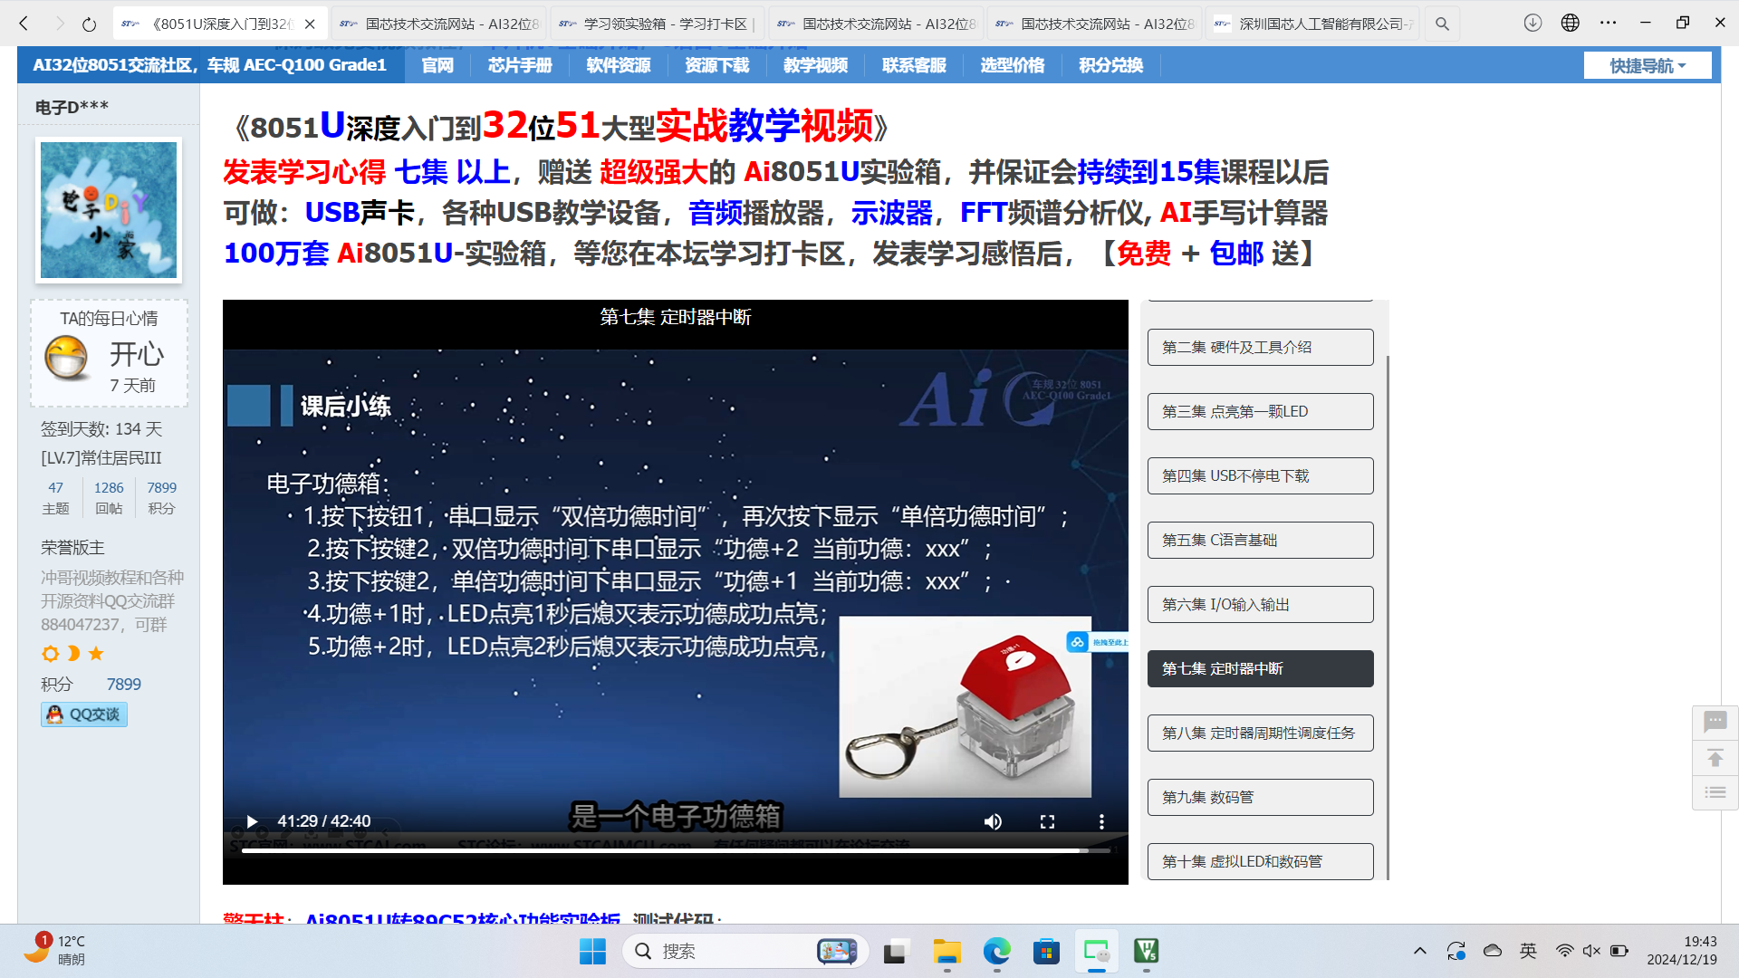Click the back-to-top arrow icon
Viewport: 1739px width, 978px height.
[1715, 758]
